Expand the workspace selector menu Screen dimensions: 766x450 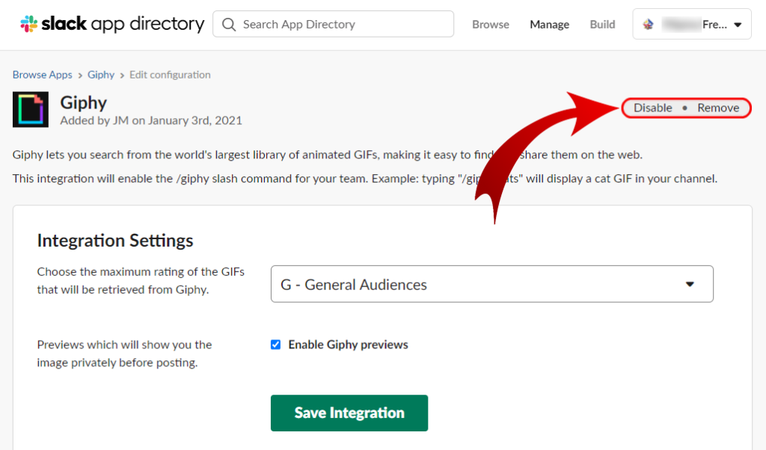[x=691, y=23]
